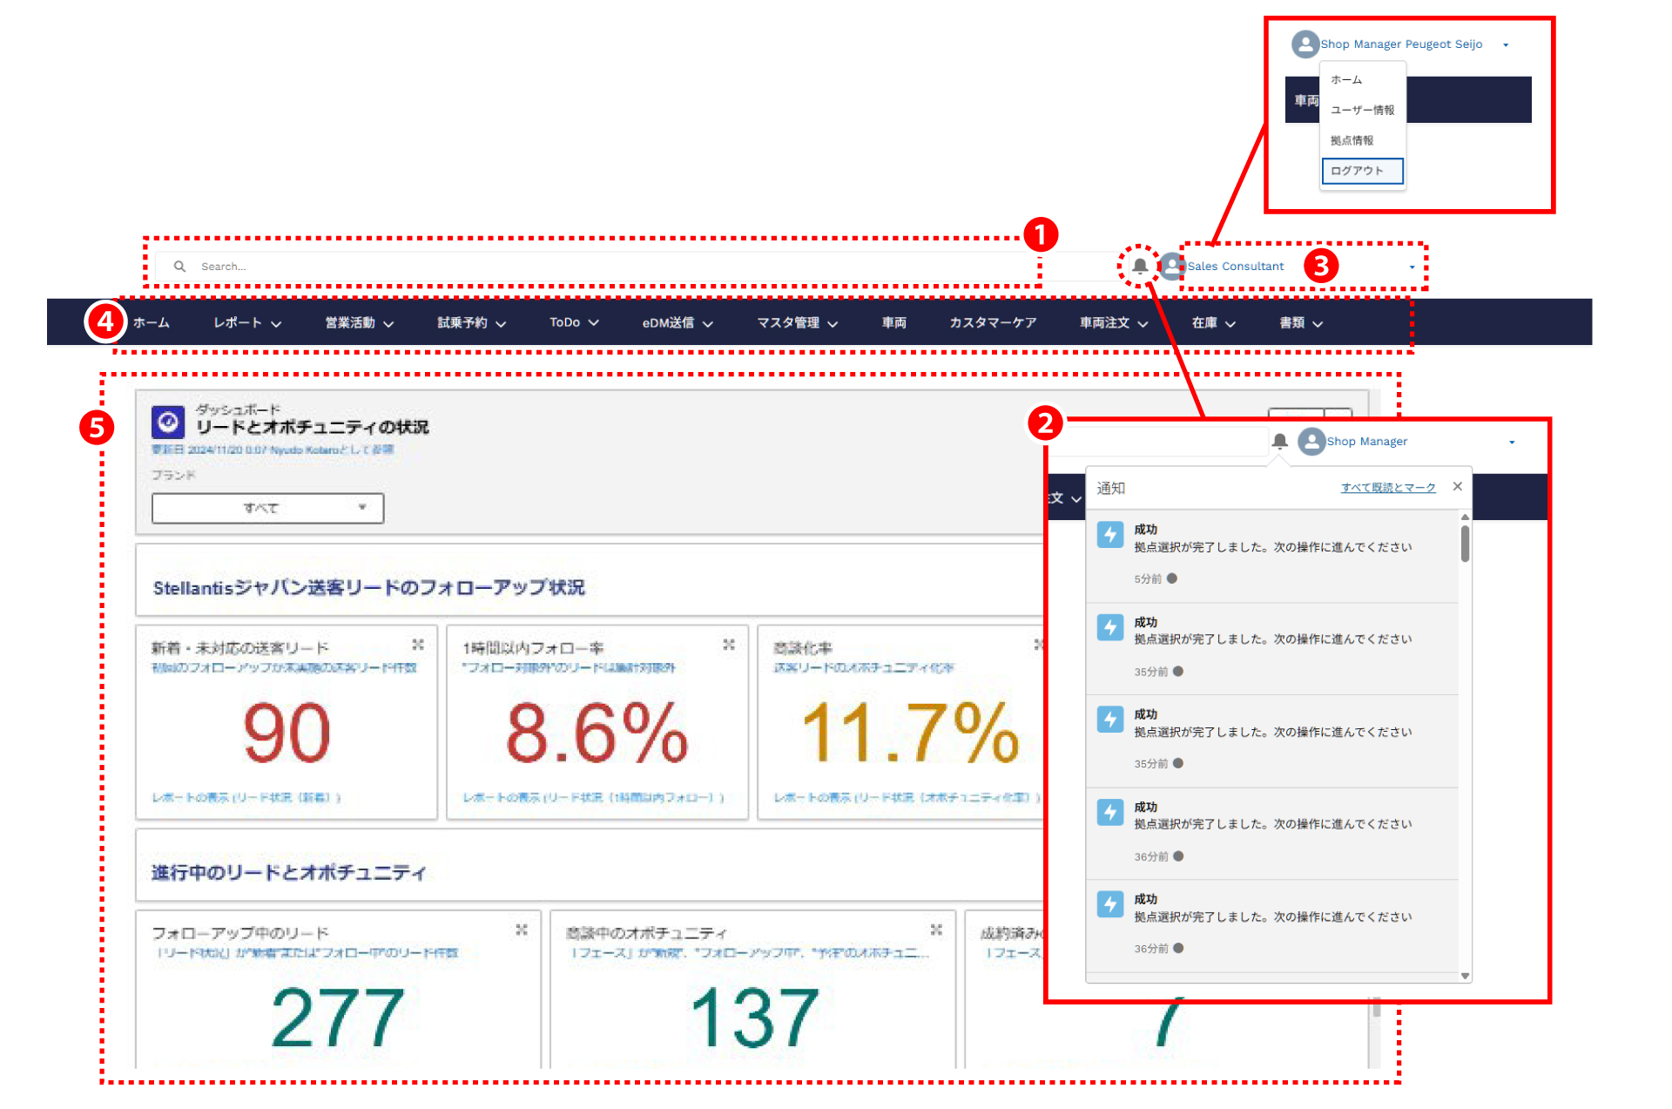The image size is (1672, 1109).
Task: Click the notification bell icon beside Sales Consultant
Action: point(1139,266)
